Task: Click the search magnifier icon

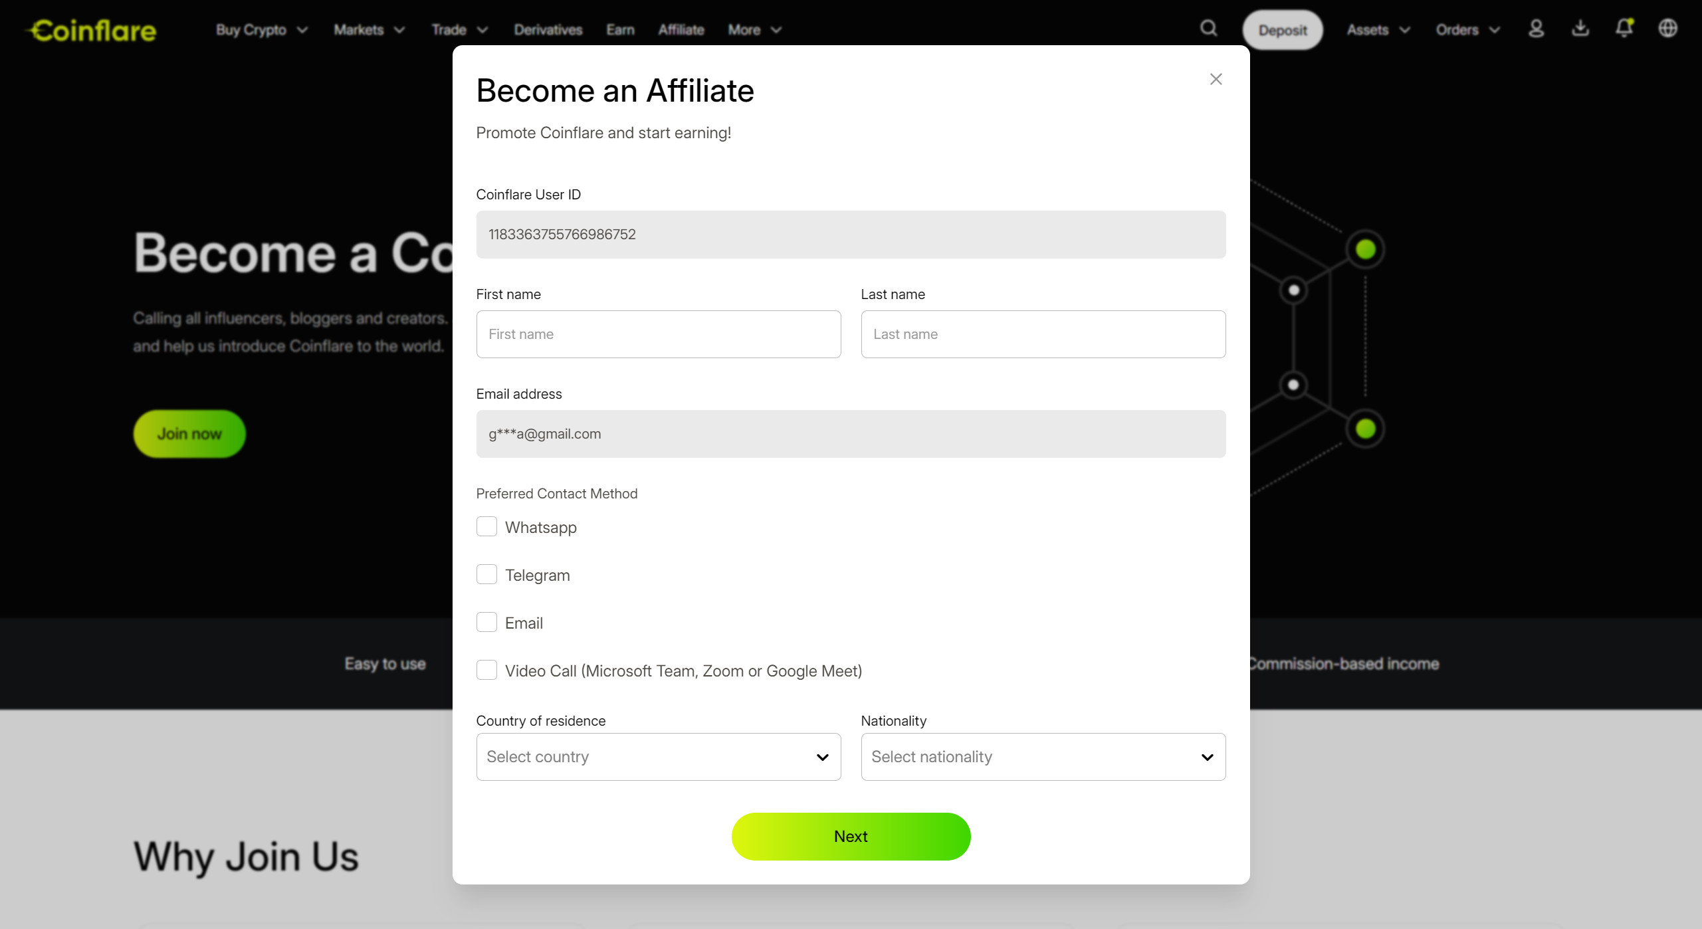Action: (x=1208, y=29)
